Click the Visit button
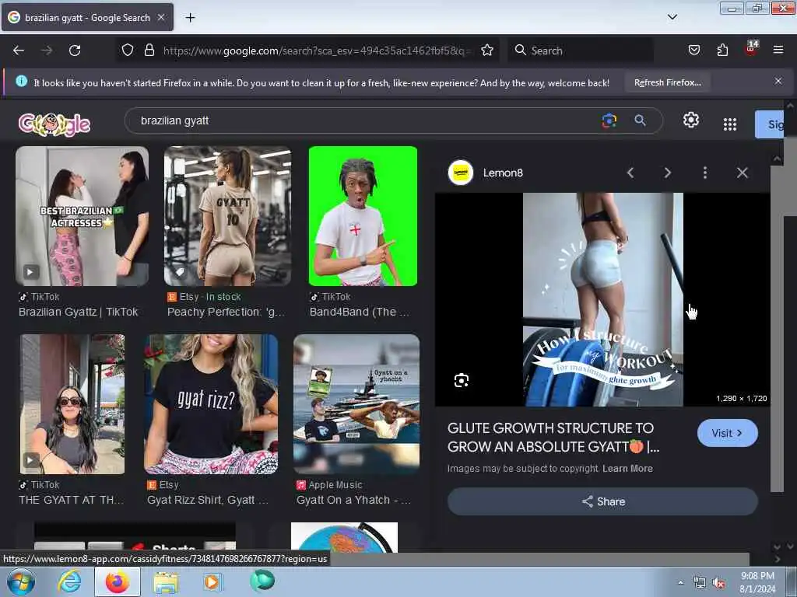The width and height of the screenshot is (797, 597). pos(728,433)
